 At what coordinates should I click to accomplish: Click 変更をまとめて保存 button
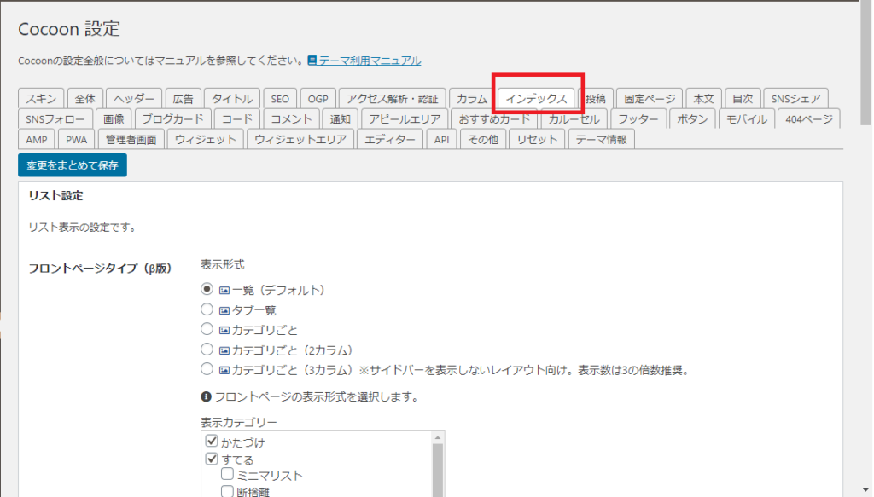click(x=73, y=165)
